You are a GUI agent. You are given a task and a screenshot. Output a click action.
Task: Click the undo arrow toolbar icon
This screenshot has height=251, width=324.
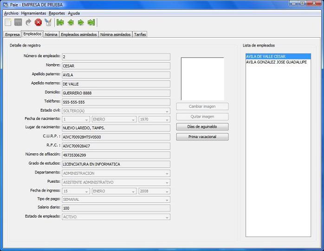[28, 22]
